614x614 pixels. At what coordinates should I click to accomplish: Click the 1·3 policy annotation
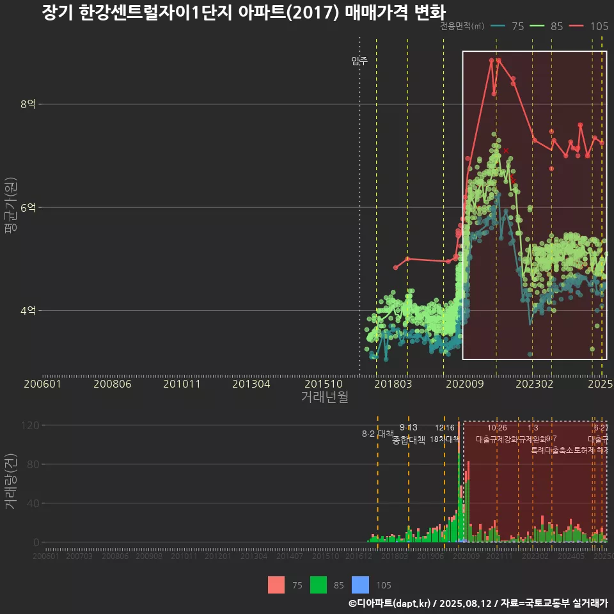pyautogui.click(x=533, y=428)
